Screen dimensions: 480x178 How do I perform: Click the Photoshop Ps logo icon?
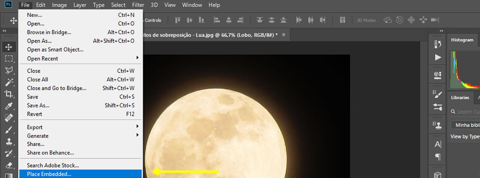[x=9, y=5]
